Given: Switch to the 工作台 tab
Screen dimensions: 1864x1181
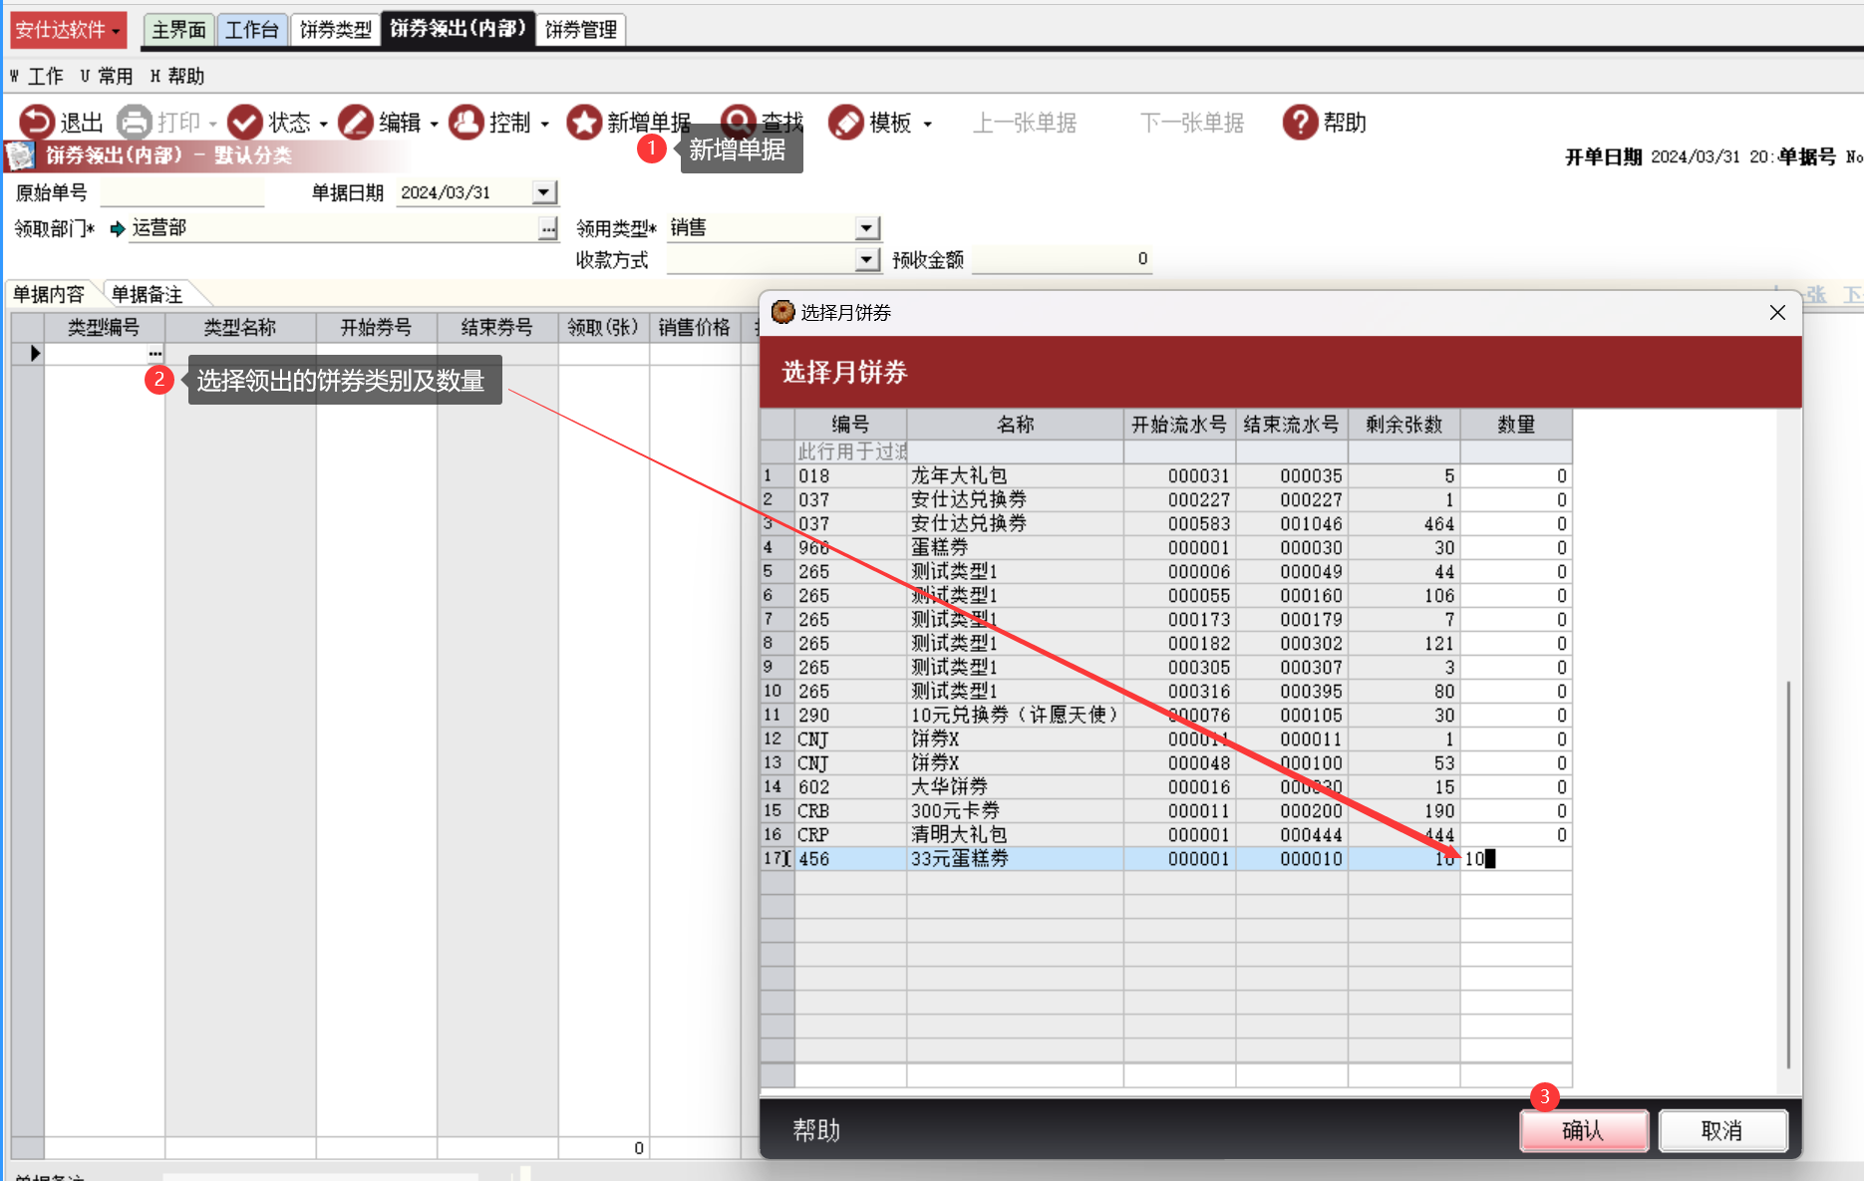Looking at the screenshot, I should click(x=251, y=30).
